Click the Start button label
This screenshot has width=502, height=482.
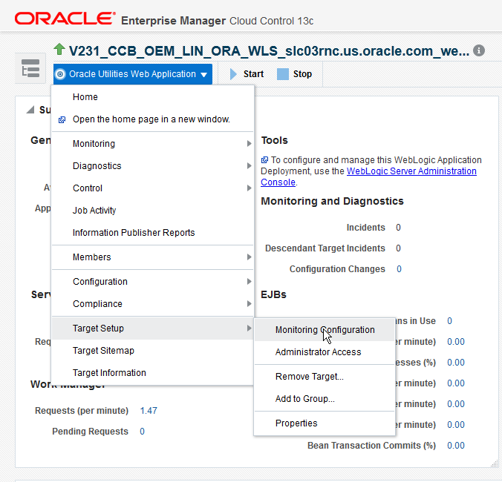pos(253,74)
